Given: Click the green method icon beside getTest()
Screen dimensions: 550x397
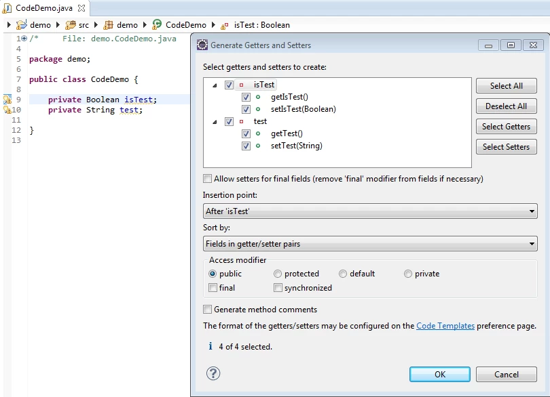Looking at the screenshot, I should coord(258,133).
